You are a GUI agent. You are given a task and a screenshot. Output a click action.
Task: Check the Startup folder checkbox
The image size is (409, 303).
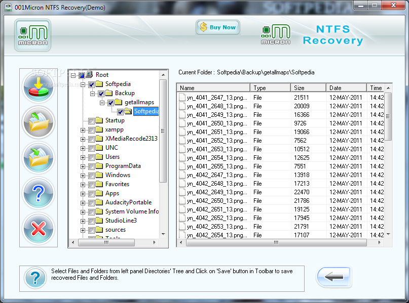(x=91, y=121)
